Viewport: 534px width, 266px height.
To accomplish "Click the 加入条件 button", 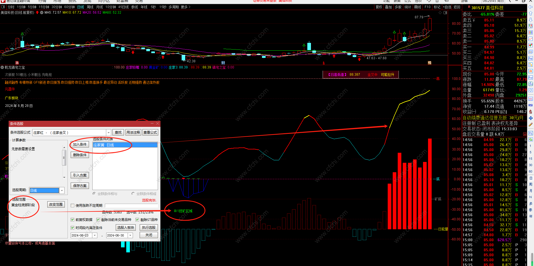I will [80, 144].
